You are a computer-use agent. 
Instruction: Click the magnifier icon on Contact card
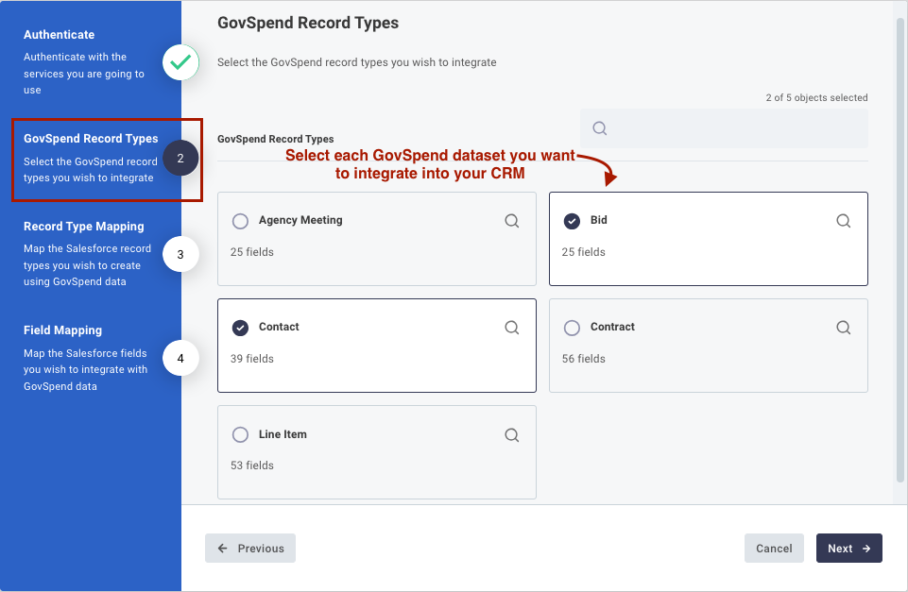[511, 328]
